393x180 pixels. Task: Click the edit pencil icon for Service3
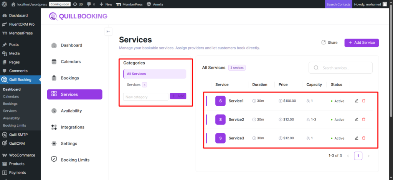point(356,138)
